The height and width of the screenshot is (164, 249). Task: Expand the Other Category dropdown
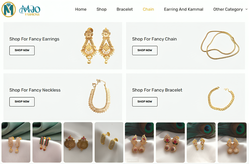coord(230,9)
